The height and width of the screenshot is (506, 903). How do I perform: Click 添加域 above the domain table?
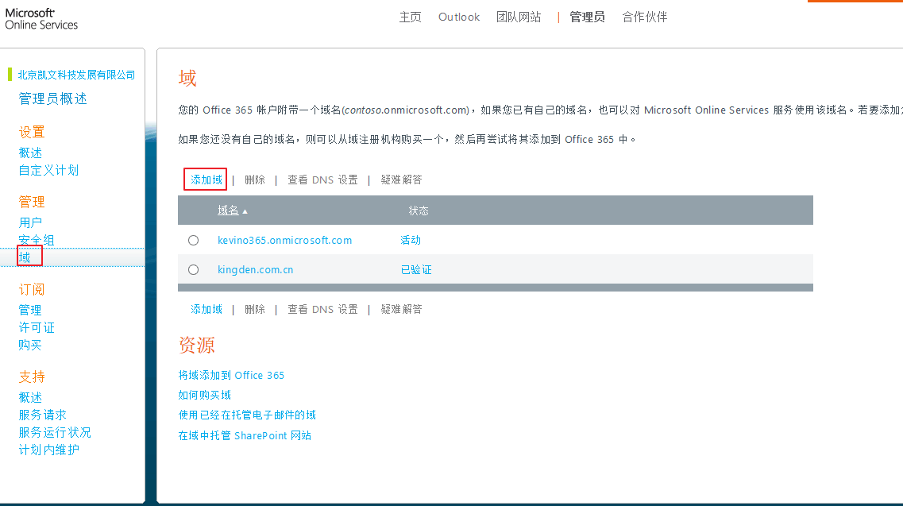[x=206, y=180]
